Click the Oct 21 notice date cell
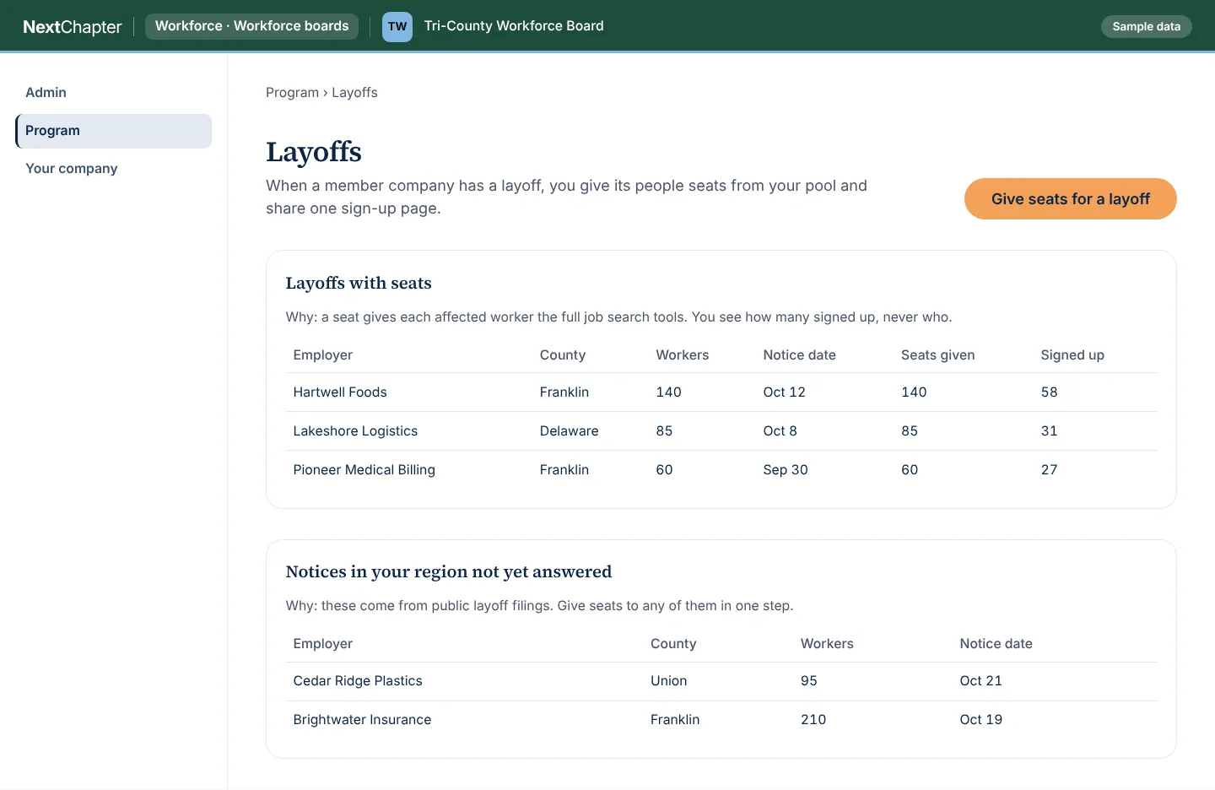Screen dimensions: 1215x790 pyautogui.click(x=980, y=681)
